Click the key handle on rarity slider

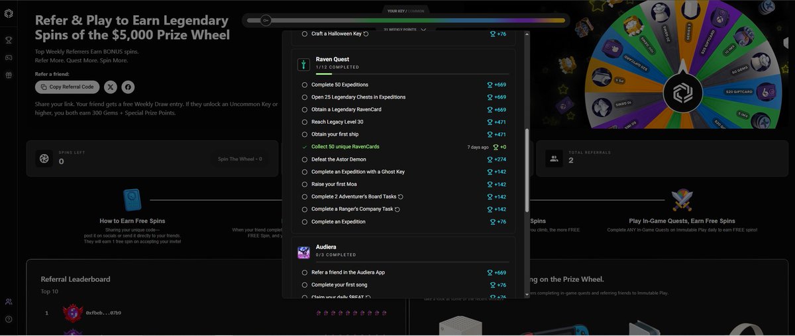point(265,21)
